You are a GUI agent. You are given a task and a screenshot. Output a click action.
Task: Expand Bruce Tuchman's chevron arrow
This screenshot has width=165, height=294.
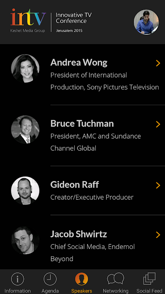coord(158,124)
